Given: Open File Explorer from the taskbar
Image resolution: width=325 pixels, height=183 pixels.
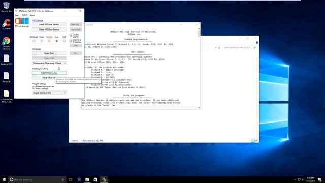Looking at the screenshot, I should coord(87,179).
